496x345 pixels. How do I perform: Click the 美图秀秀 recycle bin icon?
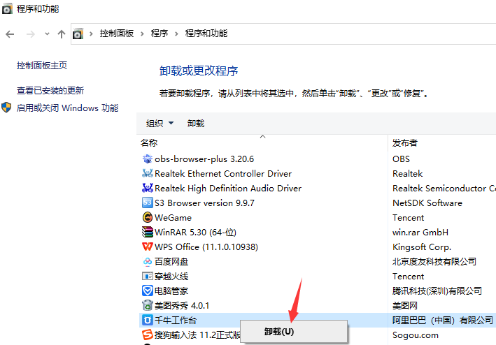[148, 305]
